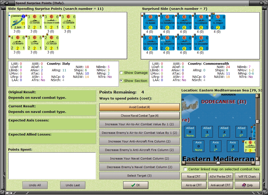Click the Undo Last button
The width and height of the screenshot is (268, 195).
pos(73,185)
